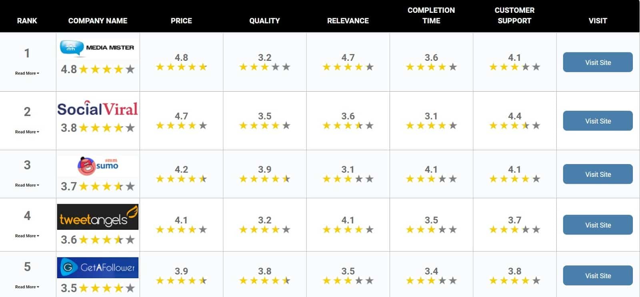Click the TweetAngels logo
This screenshot has width=640, height=297.
(x=98, y=217)
